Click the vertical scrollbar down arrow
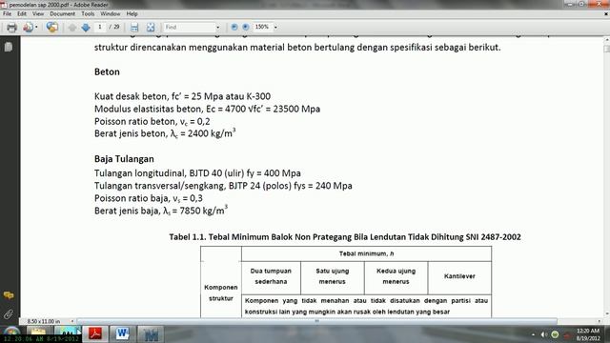 [x=606, y=314]
